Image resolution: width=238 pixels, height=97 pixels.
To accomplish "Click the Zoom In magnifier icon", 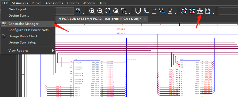I will coord(92,11).
